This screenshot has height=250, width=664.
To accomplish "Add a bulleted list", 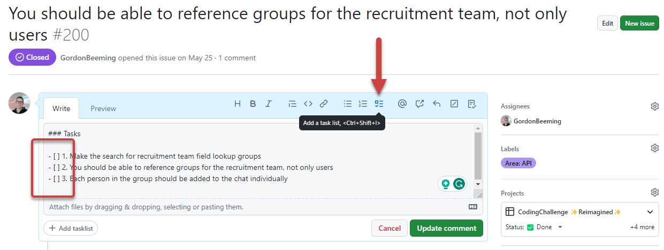I will (348, 104).
